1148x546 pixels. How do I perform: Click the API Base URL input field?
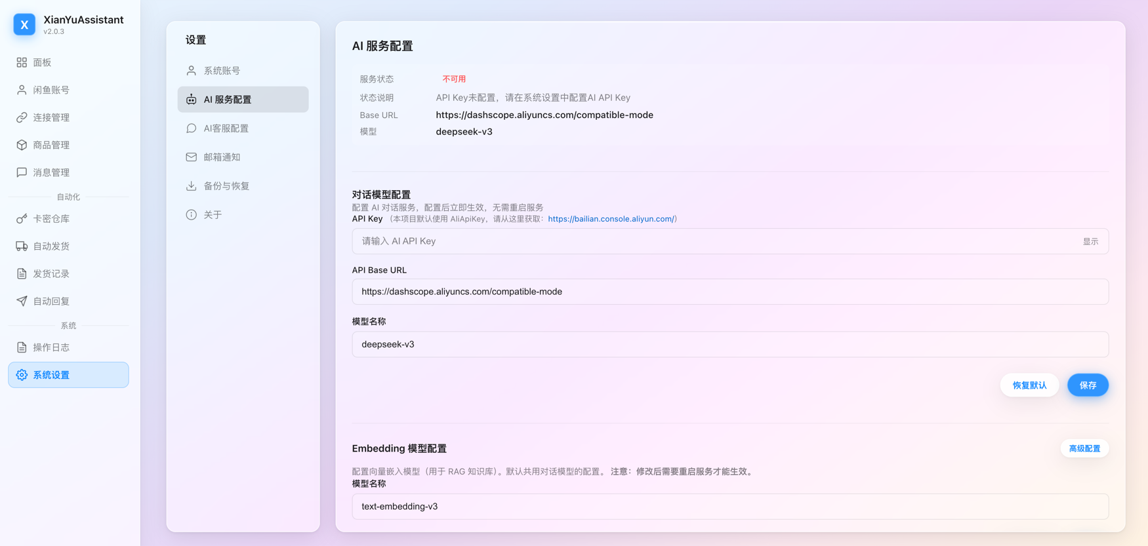(730, 292)
